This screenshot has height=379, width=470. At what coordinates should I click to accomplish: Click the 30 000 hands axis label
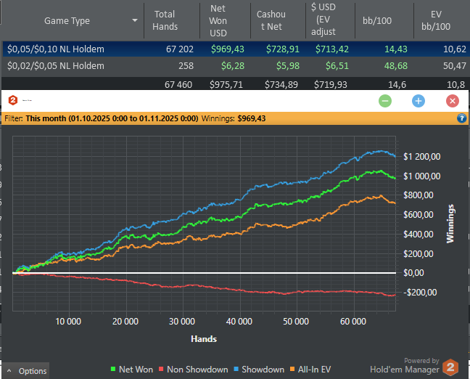182,322
